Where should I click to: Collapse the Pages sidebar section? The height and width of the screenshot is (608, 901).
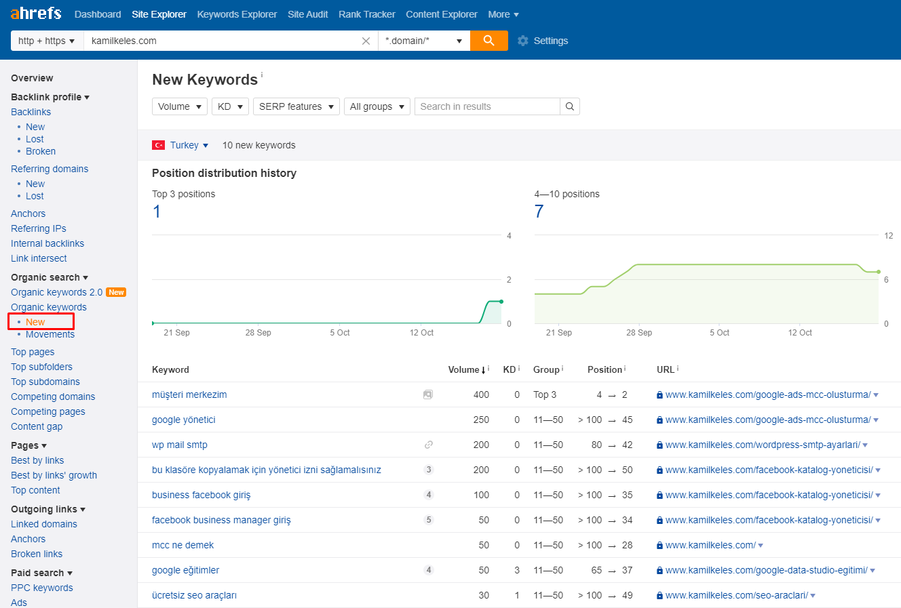pyautogui.click(x=28, y=445)
